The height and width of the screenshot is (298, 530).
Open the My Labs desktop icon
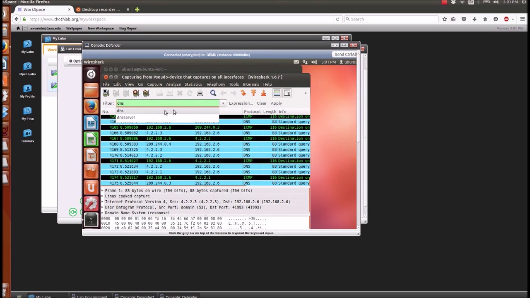point(27,47)
